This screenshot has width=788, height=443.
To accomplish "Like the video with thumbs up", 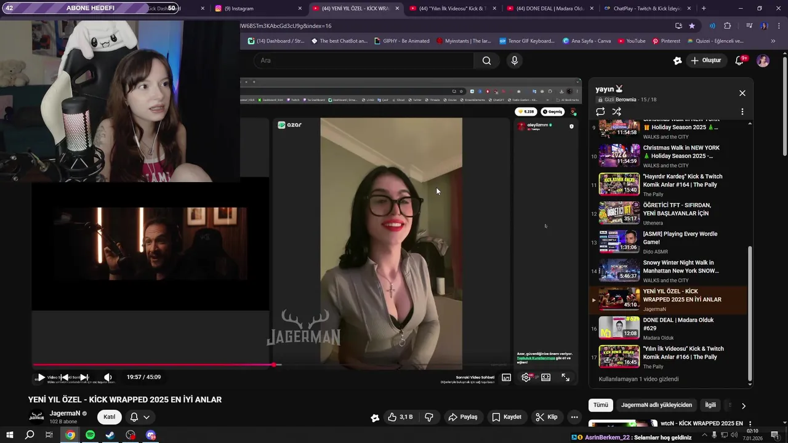I will pos(400,417).
